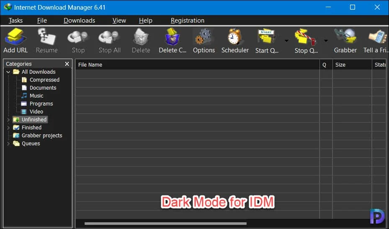The width and height of the screenshot is (389, 229).
Task: Open the Stop Queue dropdown arrow
Action: (x=326, y=41)
